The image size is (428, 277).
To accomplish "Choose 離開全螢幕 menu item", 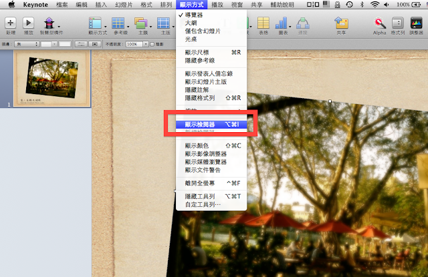I will pyautogui.click(x=211, y=184).
